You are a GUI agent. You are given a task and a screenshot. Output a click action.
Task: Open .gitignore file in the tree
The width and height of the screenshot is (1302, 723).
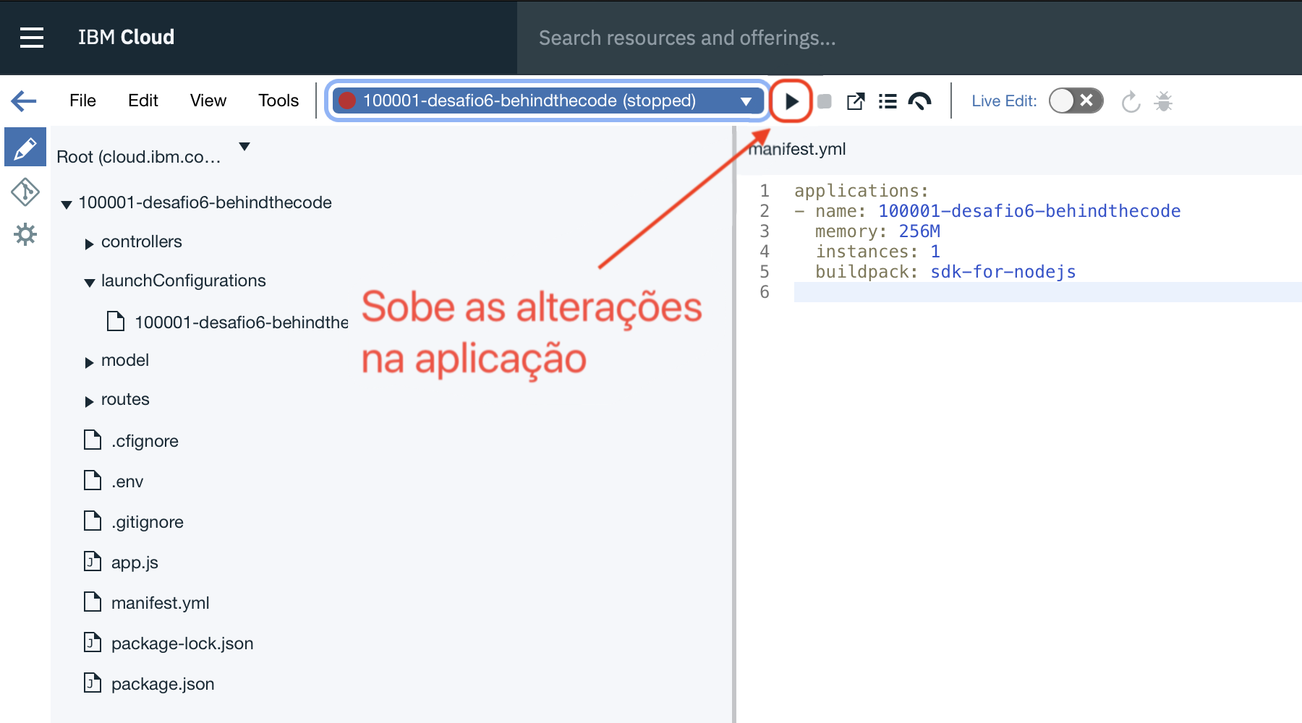click(148, 522)
